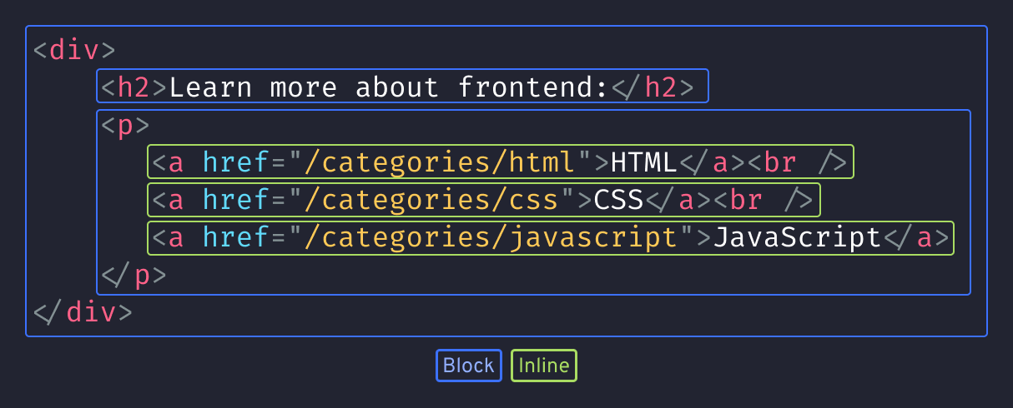
Task: Click the "/categories/javascript" string value
Action: click(491, 238)
